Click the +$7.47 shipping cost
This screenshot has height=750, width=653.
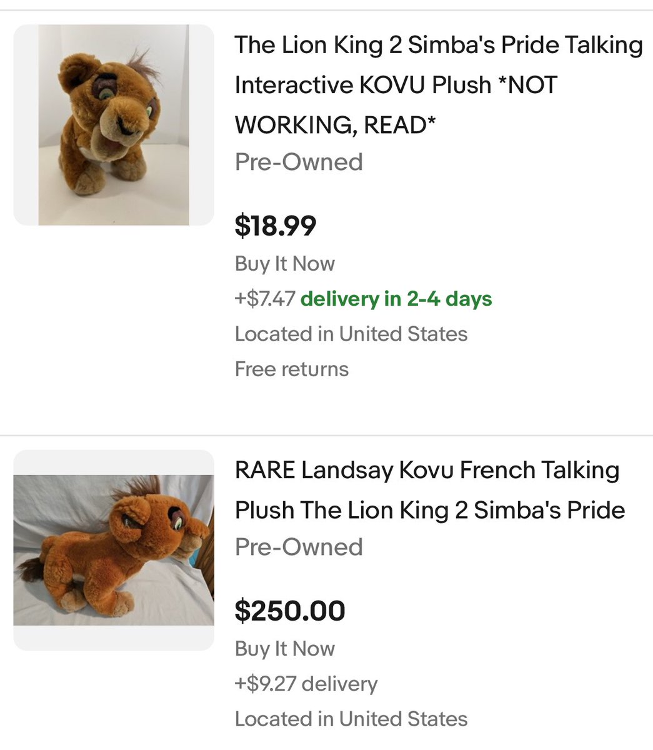(x=265, y=299)
